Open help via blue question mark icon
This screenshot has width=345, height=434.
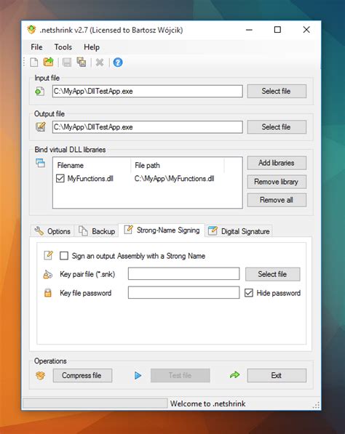[x=118, y=63]
